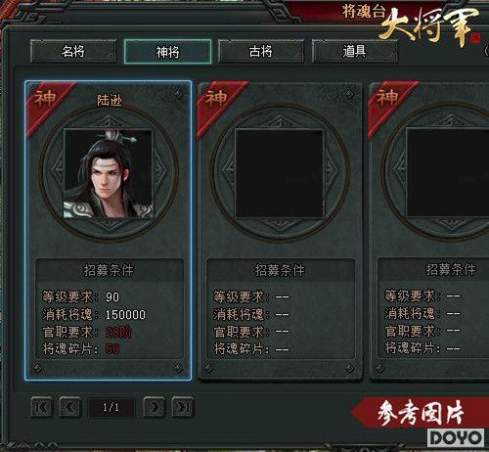
Task: Switch to the 名将 tab
Action: [73, 51]
